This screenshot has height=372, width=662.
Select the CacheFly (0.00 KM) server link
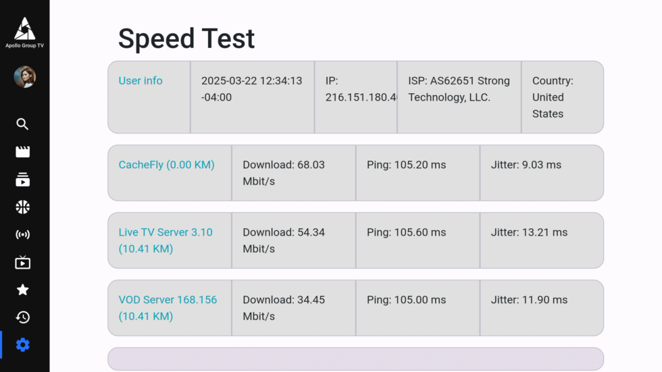166,165
